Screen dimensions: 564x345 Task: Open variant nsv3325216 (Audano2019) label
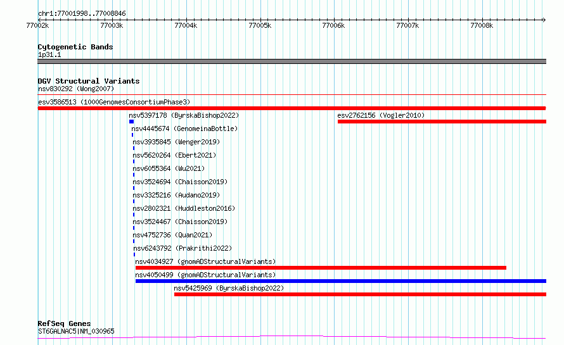click(x=176, y=195)
